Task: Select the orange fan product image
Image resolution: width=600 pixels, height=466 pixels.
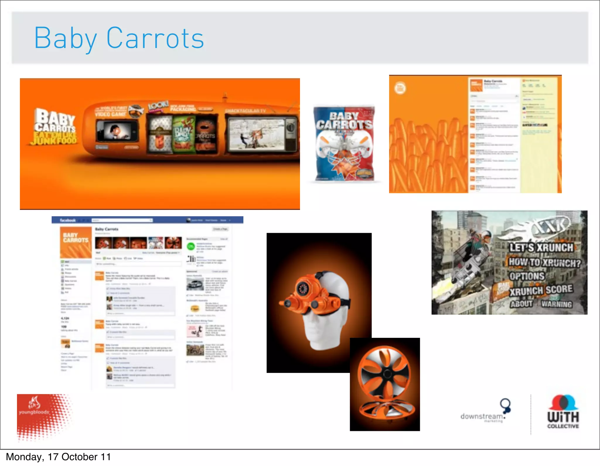Action: (385, 384)
